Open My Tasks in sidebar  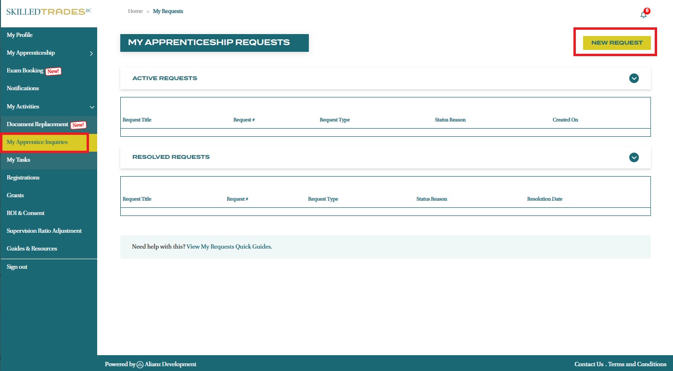(x=18, y=160)
